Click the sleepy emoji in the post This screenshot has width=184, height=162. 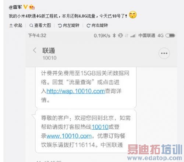[x=133, y=15]
